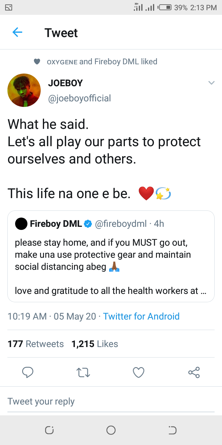Open Fireboy DML's quoted avatar
This screenshot has width=222, height=445.
[21, 224]
